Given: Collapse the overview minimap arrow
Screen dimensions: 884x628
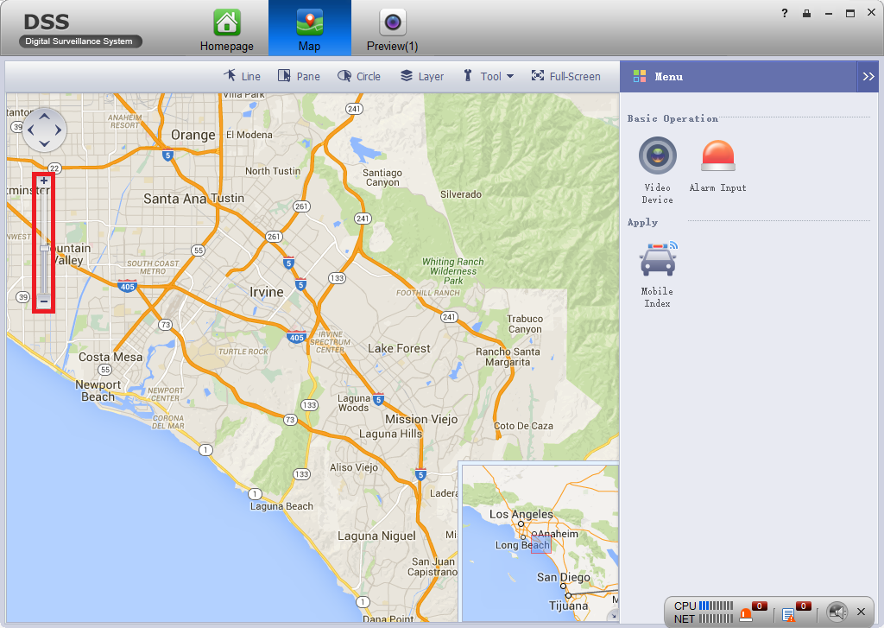Looking at the screenshot, I should click(x=612, y=616).
